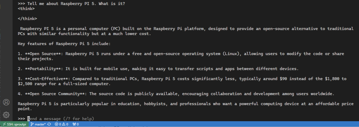
Task: Focus the 'Send a message' terminal prompt
Action: pyautogui.click(x=61, y=119)
